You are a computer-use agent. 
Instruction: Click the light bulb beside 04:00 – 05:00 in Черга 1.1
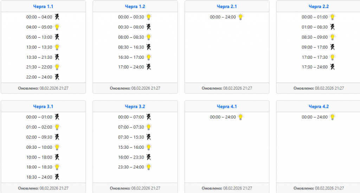point(57,27)
